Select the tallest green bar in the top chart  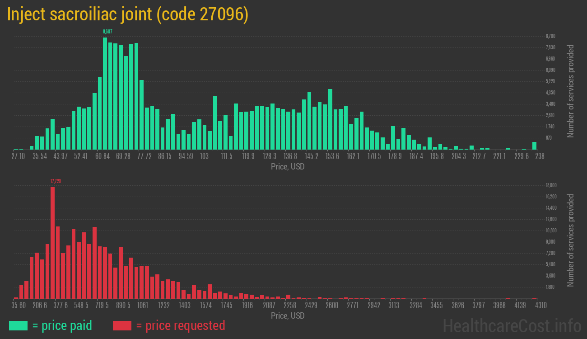[x=105, y=93]
